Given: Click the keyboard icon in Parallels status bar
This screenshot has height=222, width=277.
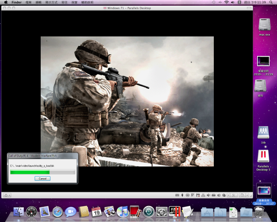Looking at the screenshot, I should click(x=177, y=195).
